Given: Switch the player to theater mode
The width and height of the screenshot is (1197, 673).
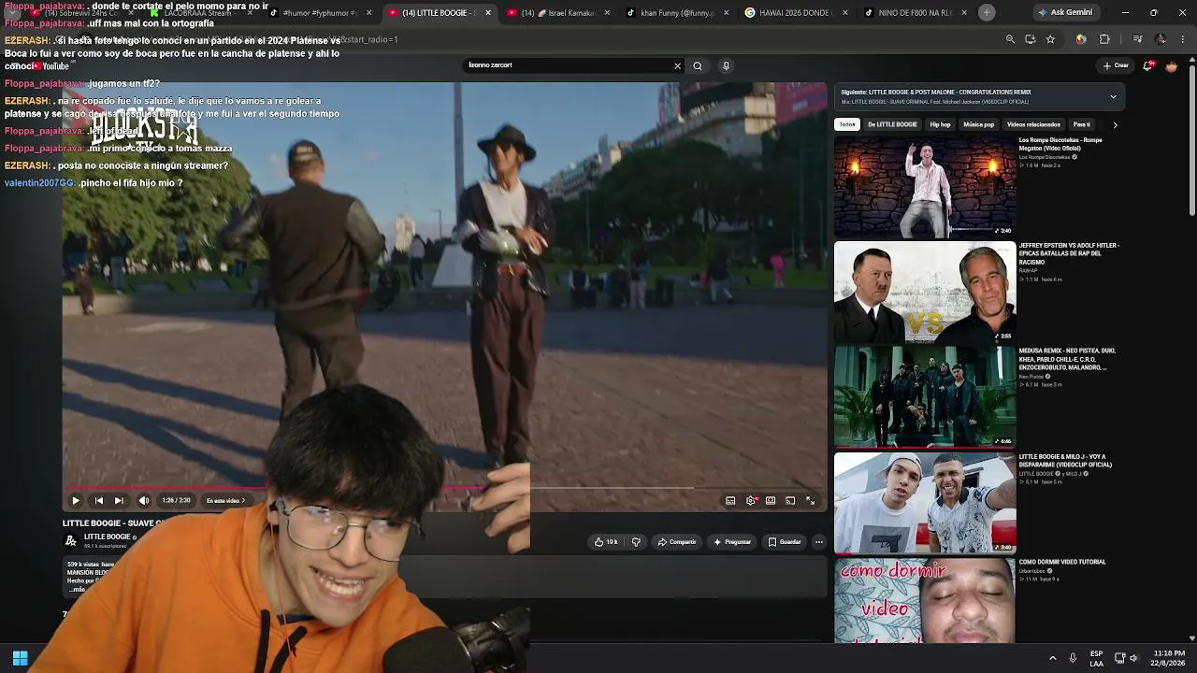Looking at the screenshot, I should 771,501.
